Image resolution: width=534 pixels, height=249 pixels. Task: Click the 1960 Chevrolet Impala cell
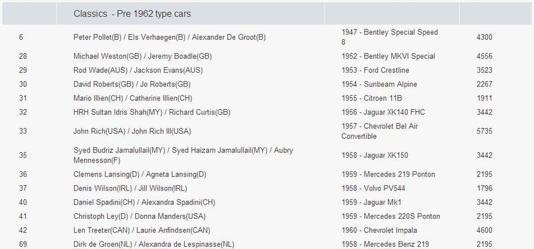coord(379,230)
